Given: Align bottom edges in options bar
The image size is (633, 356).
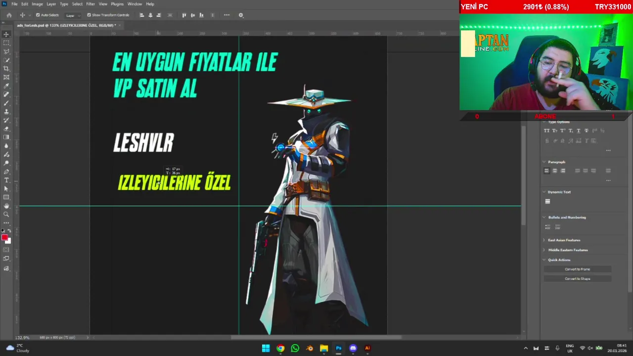Looking at the screenshot, I should click(x=201, y=15).
